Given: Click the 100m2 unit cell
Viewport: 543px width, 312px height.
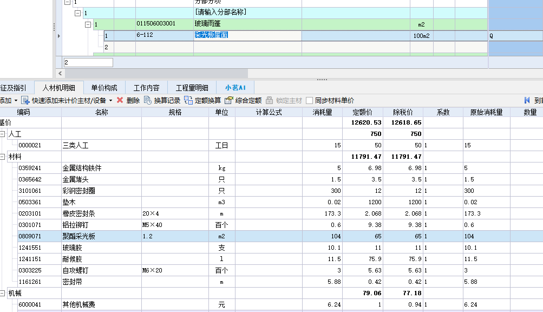Looking at the screenshot, I should 421,36.
